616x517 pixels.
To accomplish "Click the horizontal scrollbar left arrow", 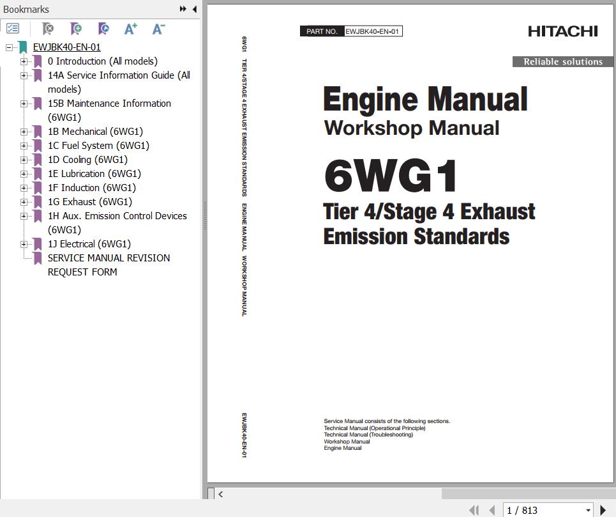I will [221, 494].
